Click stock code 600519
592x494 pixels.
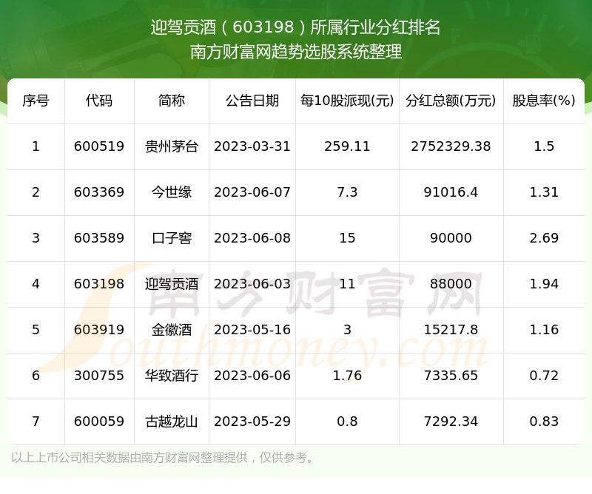(x=99, y=146)
